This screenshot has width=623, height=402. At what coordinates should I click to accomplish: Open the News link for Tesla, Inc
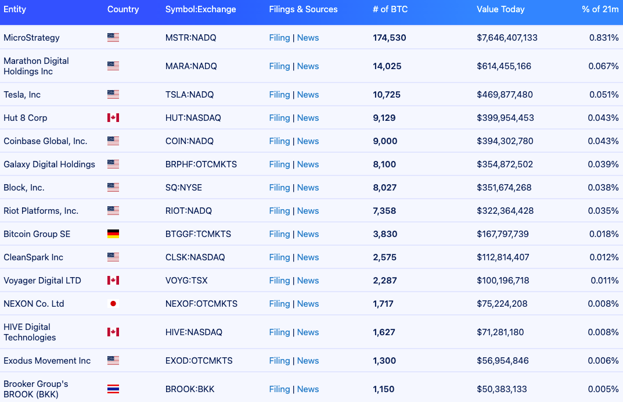pos(308,95)
